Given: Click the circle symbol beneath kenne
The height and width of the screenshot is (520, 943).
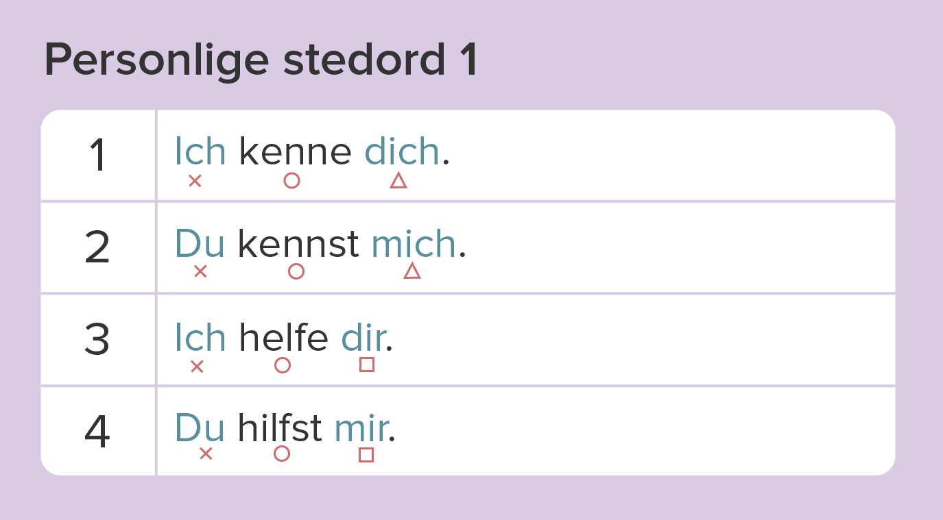Looking at the screenshot, I should (x=291, y=181).
